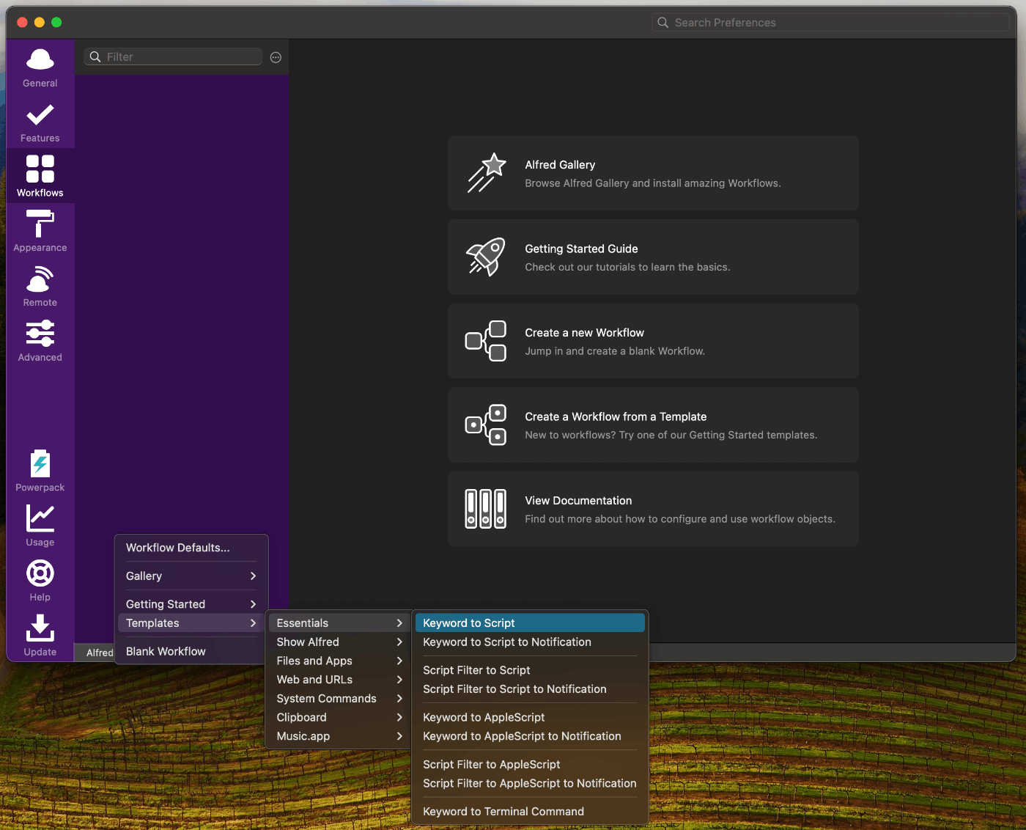Select Script Filter to Script to Notification

[x=530, y=689]
